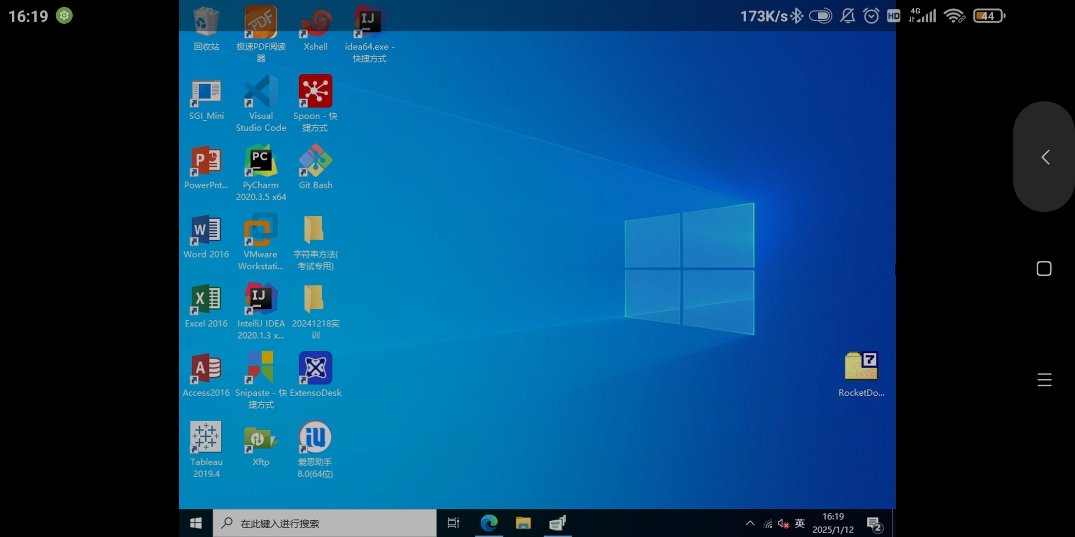Open Task View on the taskbar
The image size is (1075, 537).
click(453, 523)
